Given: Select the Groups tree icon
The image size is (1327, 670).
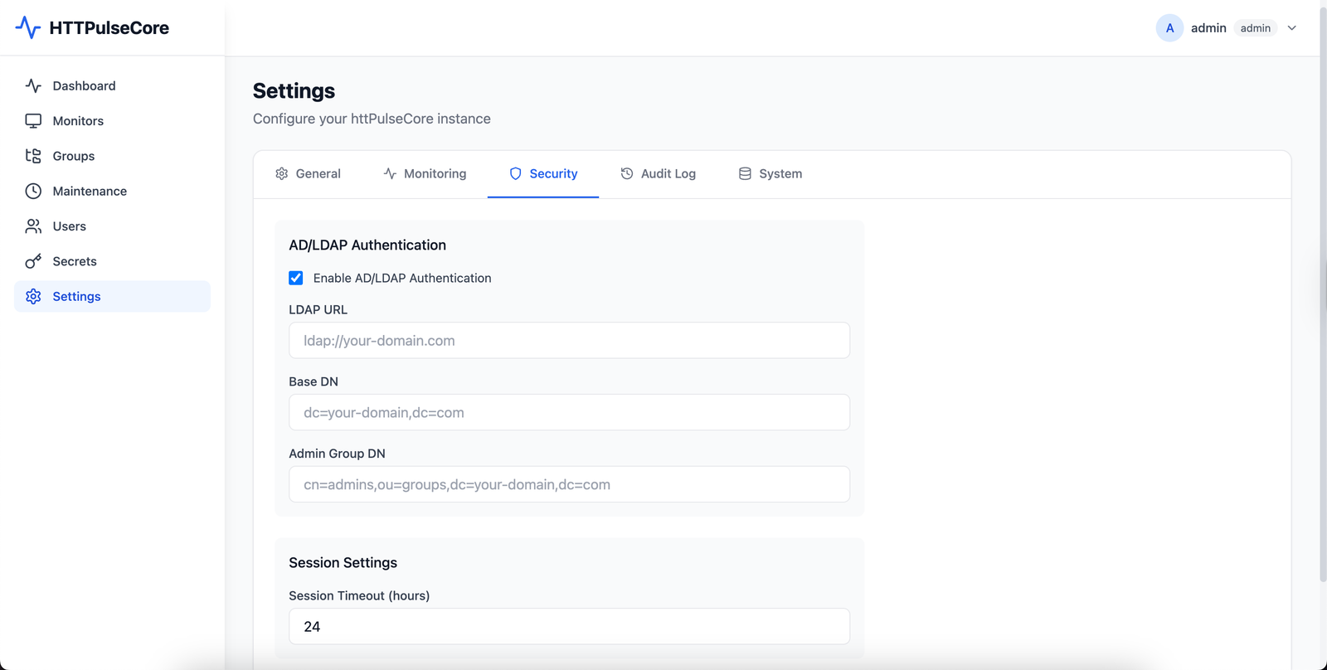Looking at the screenshot, I should [x=33, y=156].
